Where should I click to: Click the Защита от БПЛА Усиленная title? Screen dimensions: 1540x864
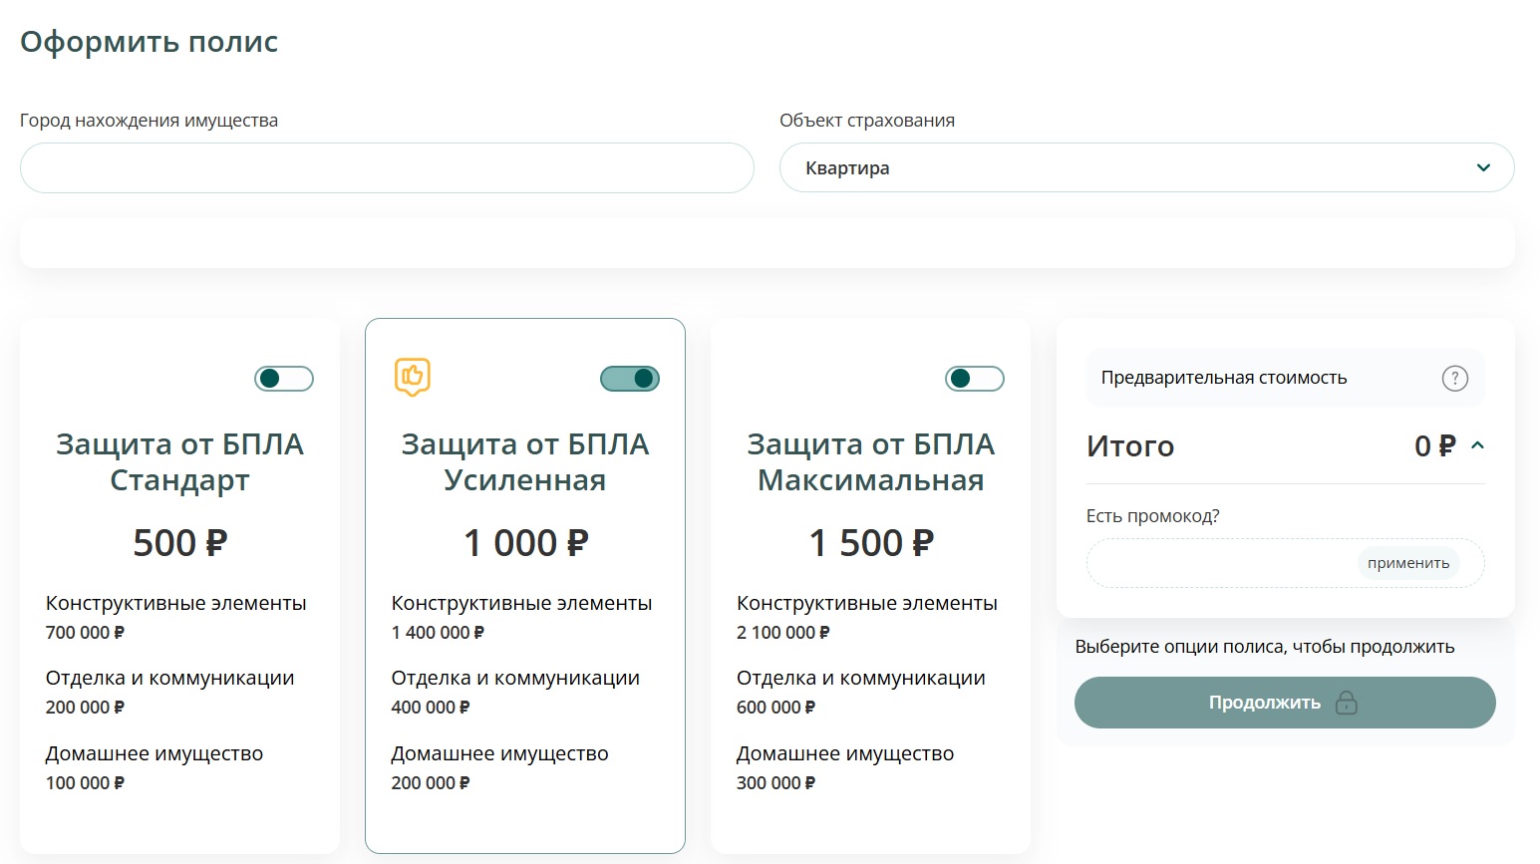tap(525, 462)
